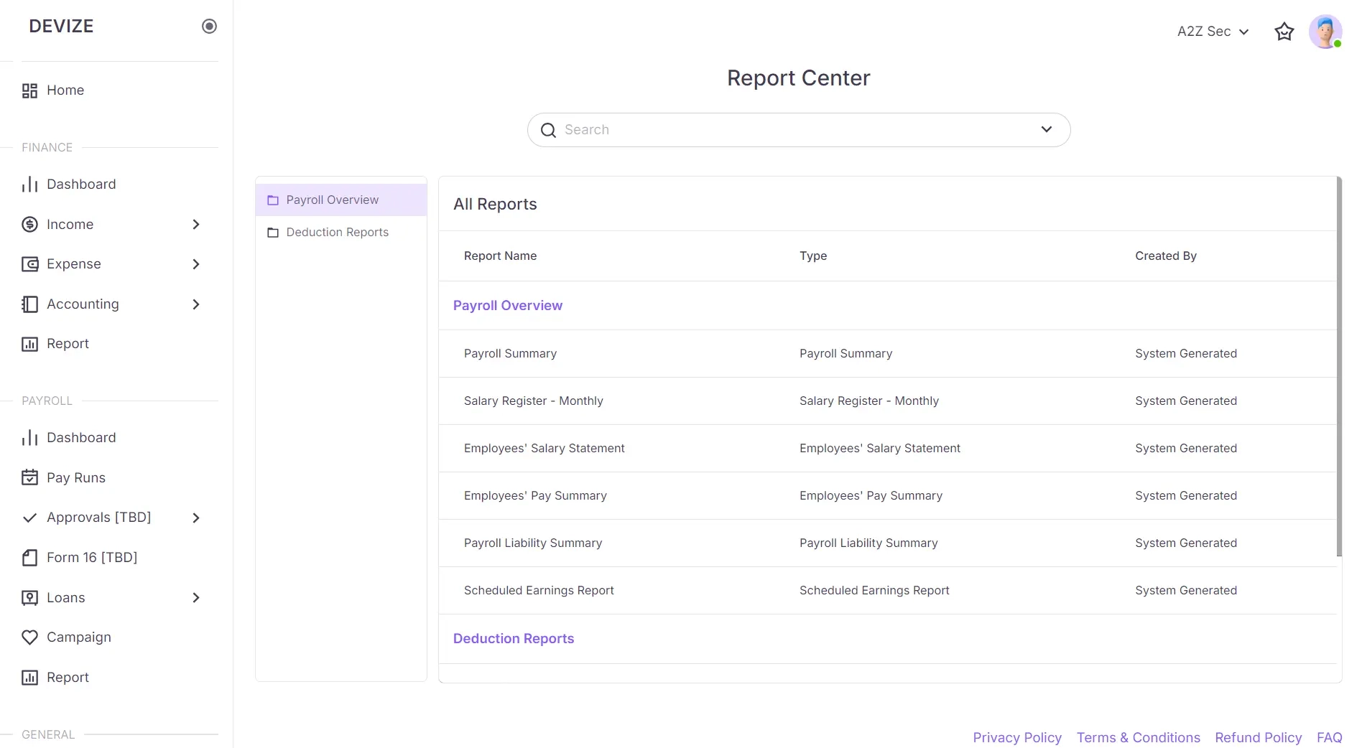Open the Terms & Conditions link
The height and width of the screenshot is (748, 1362).
tap(1139, 737)
